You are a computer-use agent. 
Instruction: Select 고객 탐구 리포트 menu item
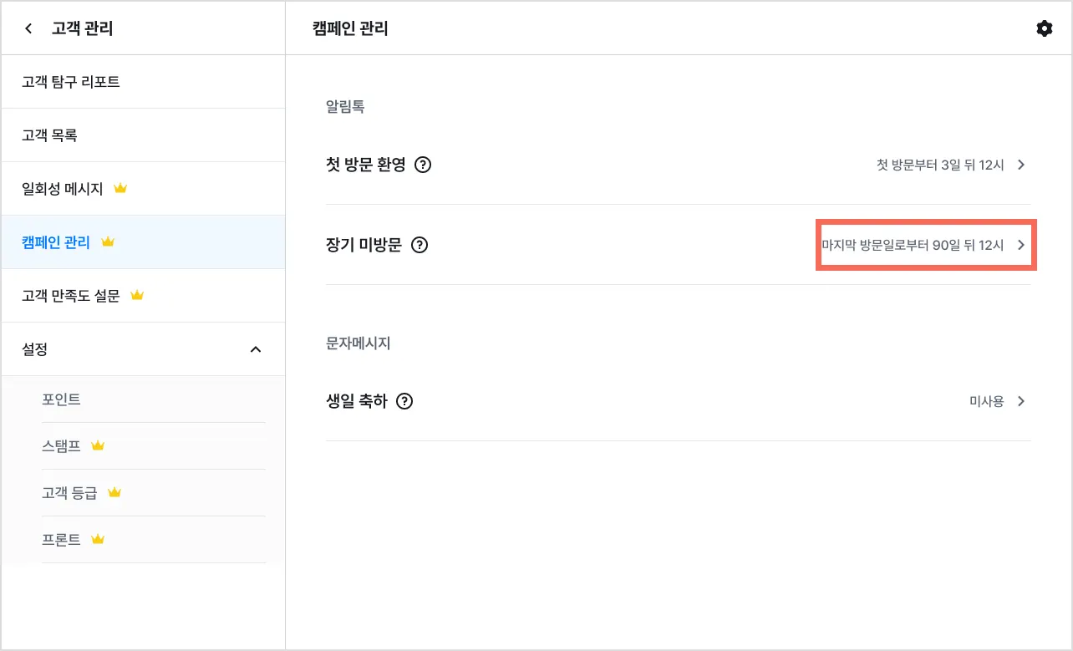click(x=71, y=82)
